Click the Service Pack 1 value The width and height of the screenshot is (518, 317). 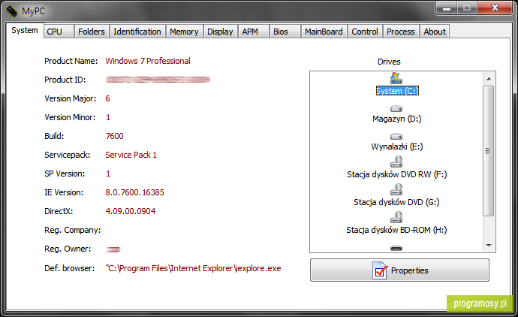131,155
